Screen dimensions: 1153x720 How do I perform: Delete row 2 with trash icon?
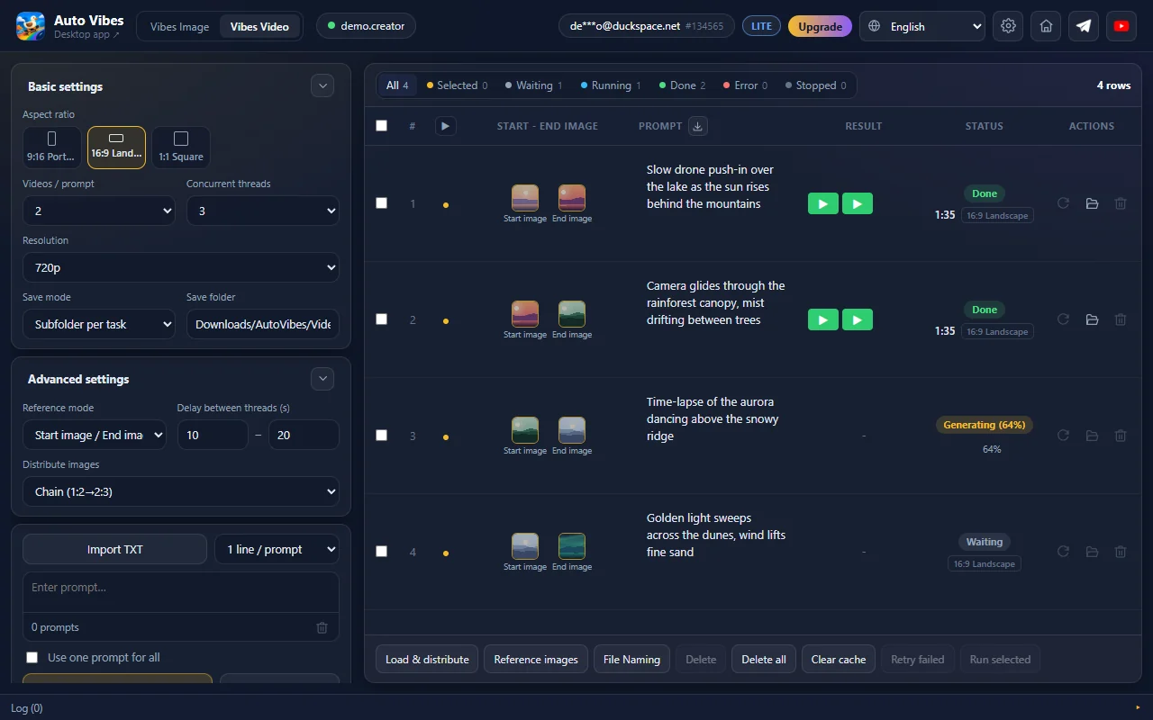point(1121,319)
